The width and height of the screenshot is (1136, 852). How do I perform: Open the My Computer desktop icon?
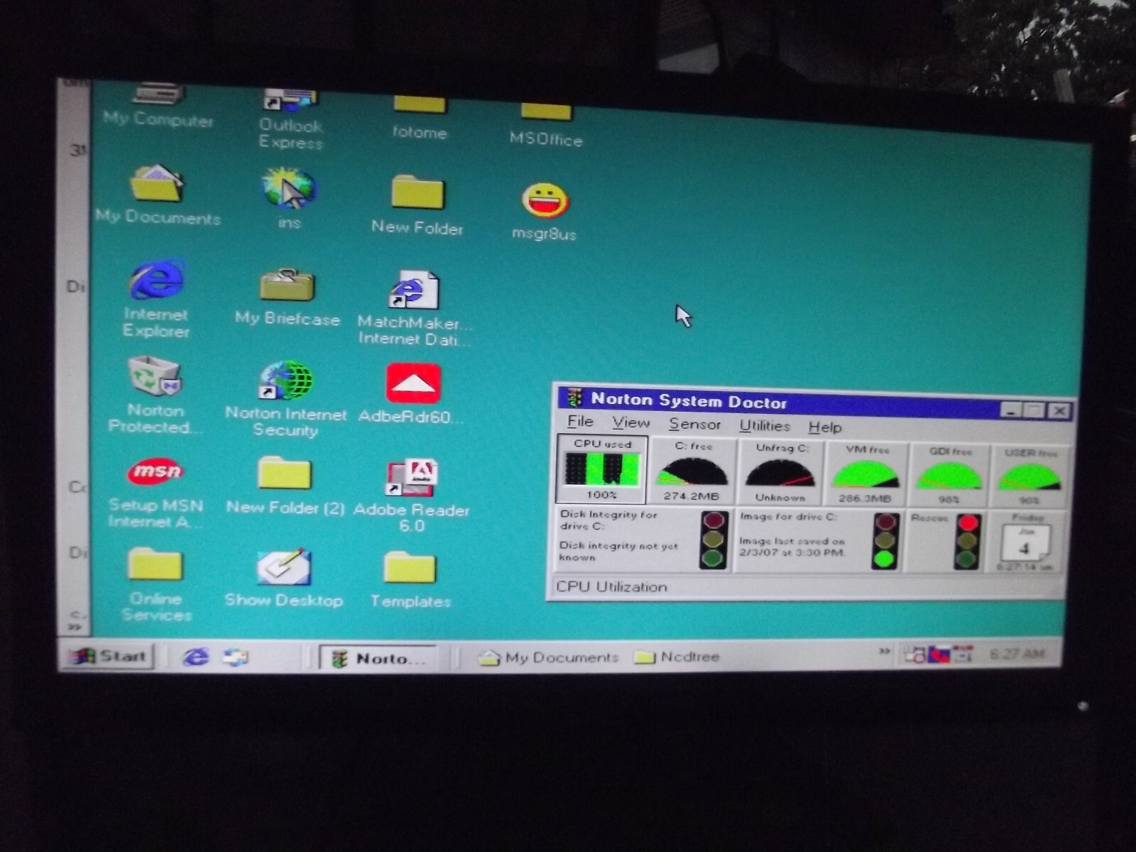(158, 106)
